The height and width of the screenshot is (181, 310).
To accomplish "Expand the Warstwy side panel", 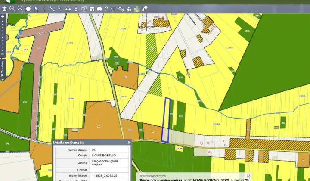I will tap(3, 69).
